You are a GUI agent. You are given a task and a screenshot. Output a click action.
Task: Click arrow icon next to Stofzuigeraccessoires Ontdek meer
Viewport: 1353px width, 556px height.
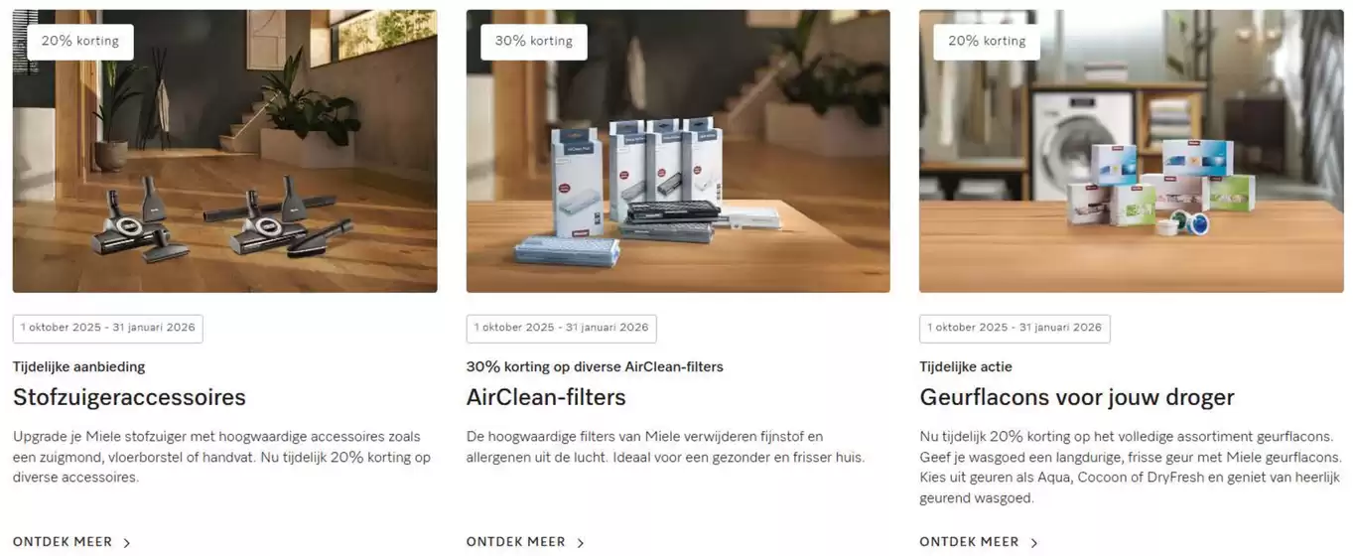[x=127, y=543]
